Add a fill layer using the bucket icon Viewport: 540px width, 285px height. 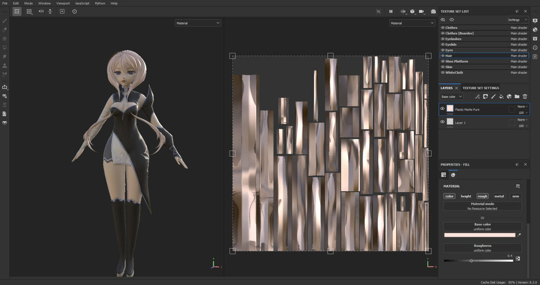point(501,97)
